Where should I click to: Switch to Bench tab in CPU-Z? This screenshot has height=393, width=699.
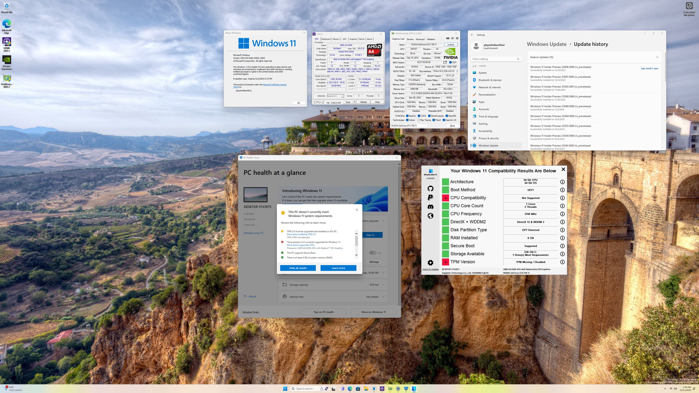pos(362,39)
